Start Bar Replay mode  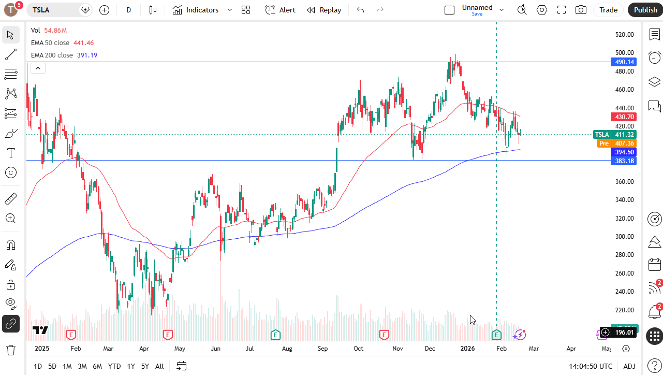coord(324,10)
